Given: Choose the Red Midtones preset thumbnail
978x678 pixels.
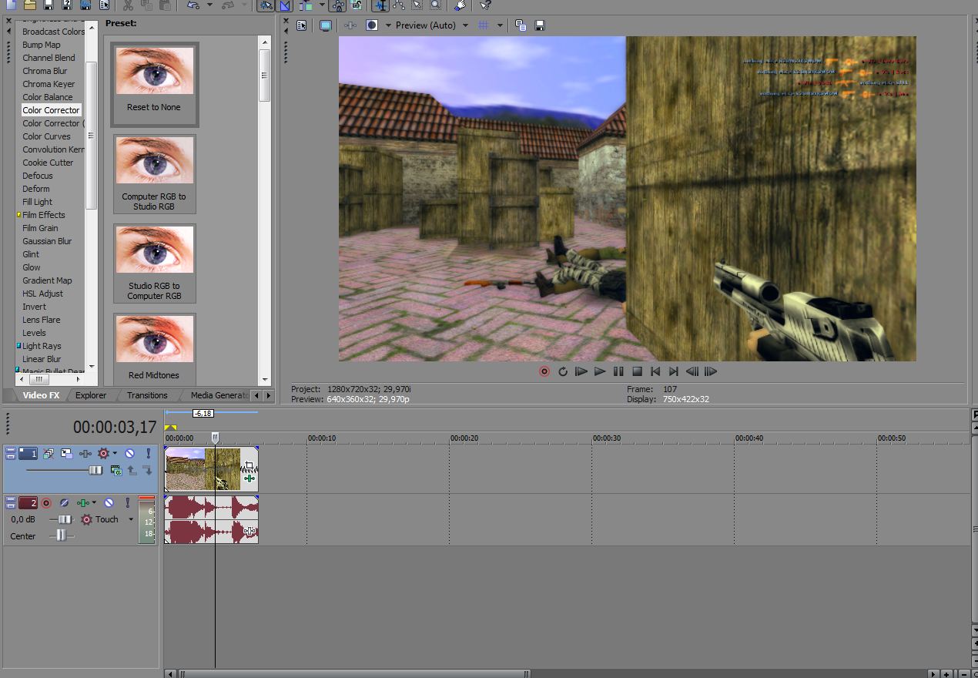Looking at the screenshot, I should [x=154, y=350].
